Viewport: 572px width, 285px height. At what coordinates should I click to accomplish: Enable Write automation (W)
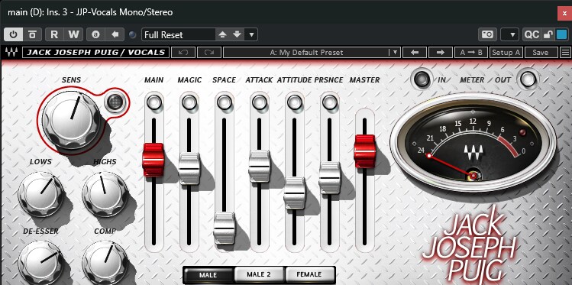(73, 34)
